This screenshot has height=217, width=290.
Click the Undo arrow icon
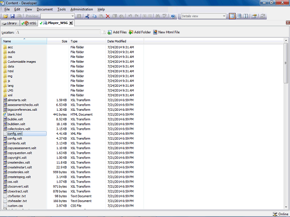tap(130, 16)
